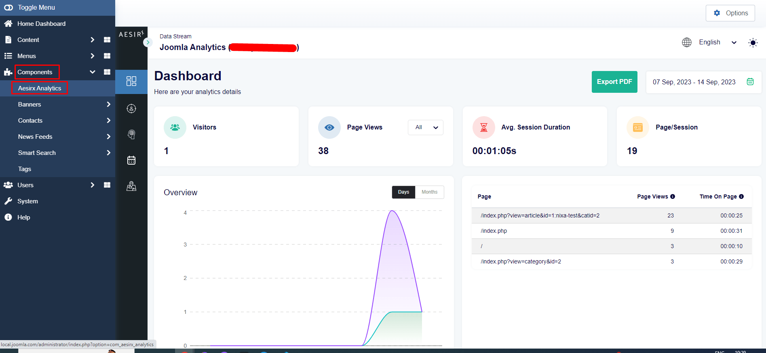Viewport: 766px width, 353px height.
Task: Click the Options gear icon
Action: pyautogui.click(x=717, y=13)
